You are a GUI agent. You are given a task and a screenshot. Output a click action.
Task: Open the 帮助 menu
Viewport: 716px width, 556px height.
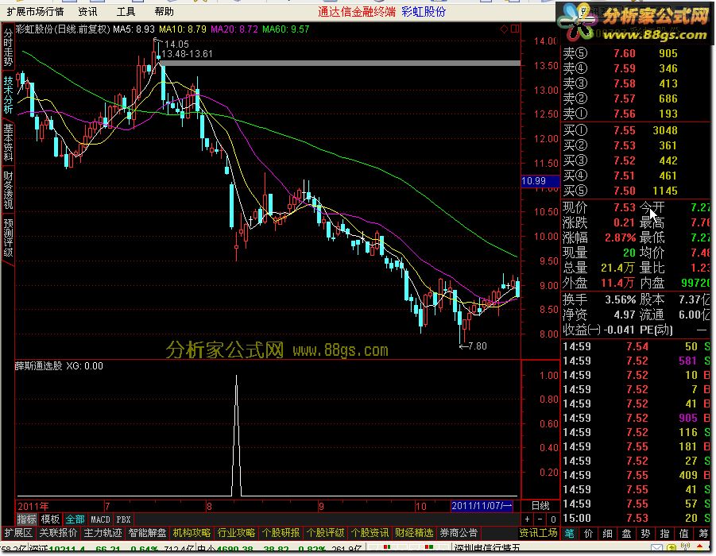(164, 11)
